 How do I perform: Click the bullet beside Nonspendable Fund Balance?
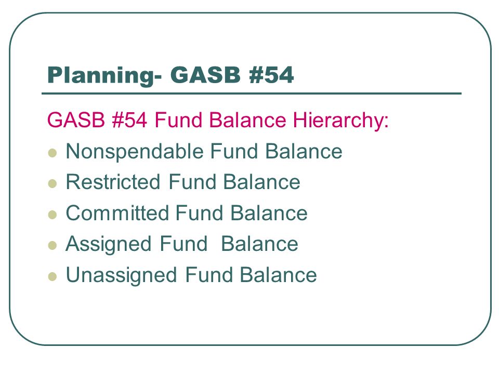(52, 153)
